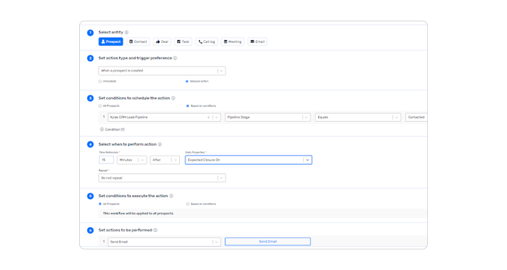This screenshot has width=507, height=270.
Task: Select the Immediate radio option
Action: point(100,81)
